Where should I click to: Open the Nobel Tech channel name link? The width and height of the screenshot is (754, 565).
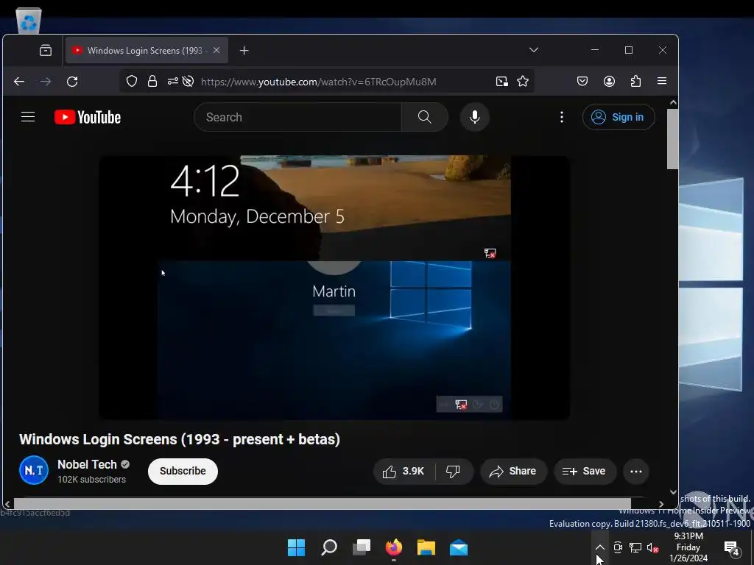point(87,465)
